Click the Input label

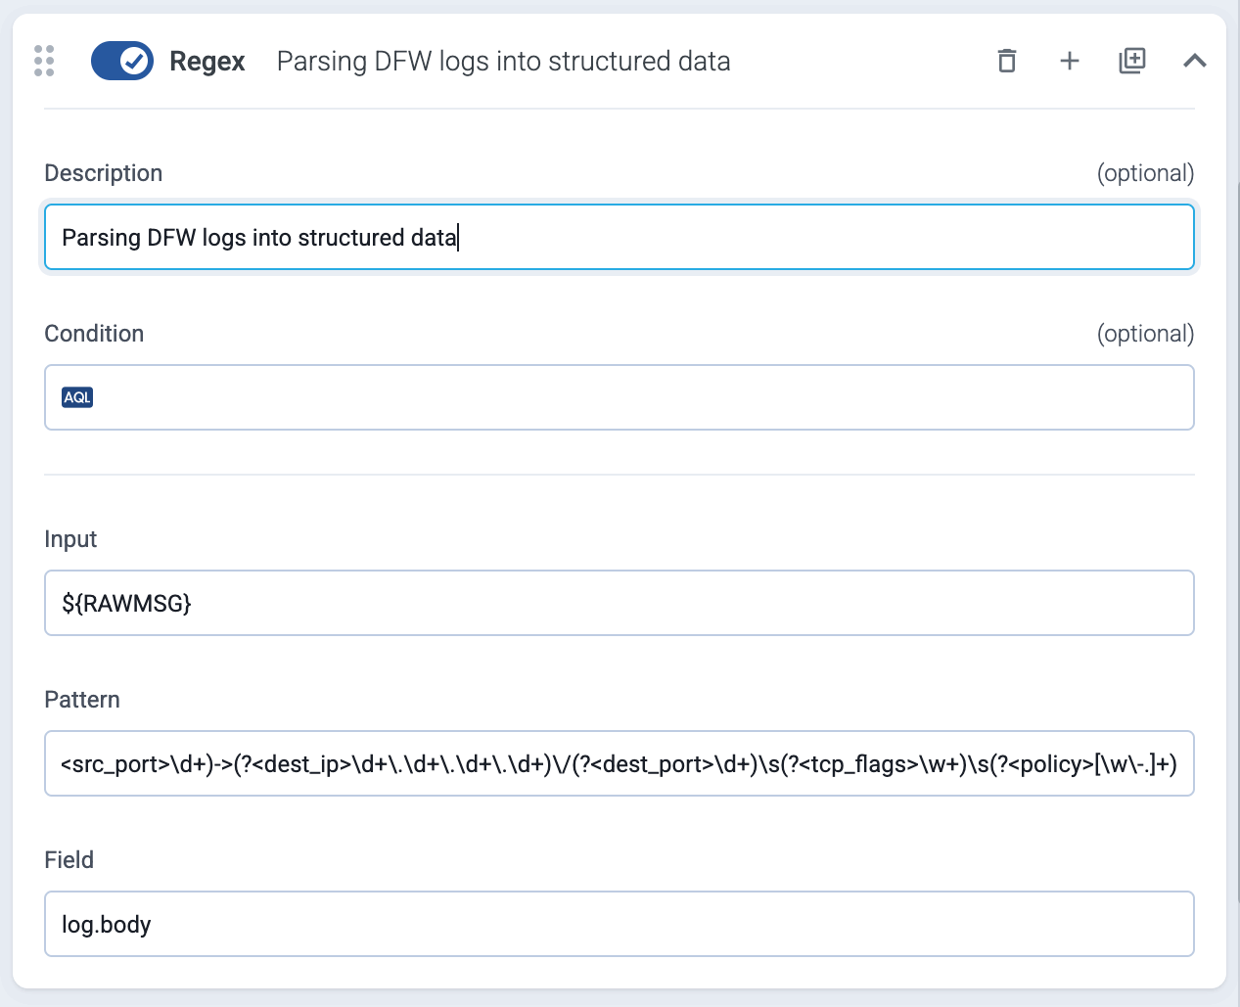pos(70,539)
